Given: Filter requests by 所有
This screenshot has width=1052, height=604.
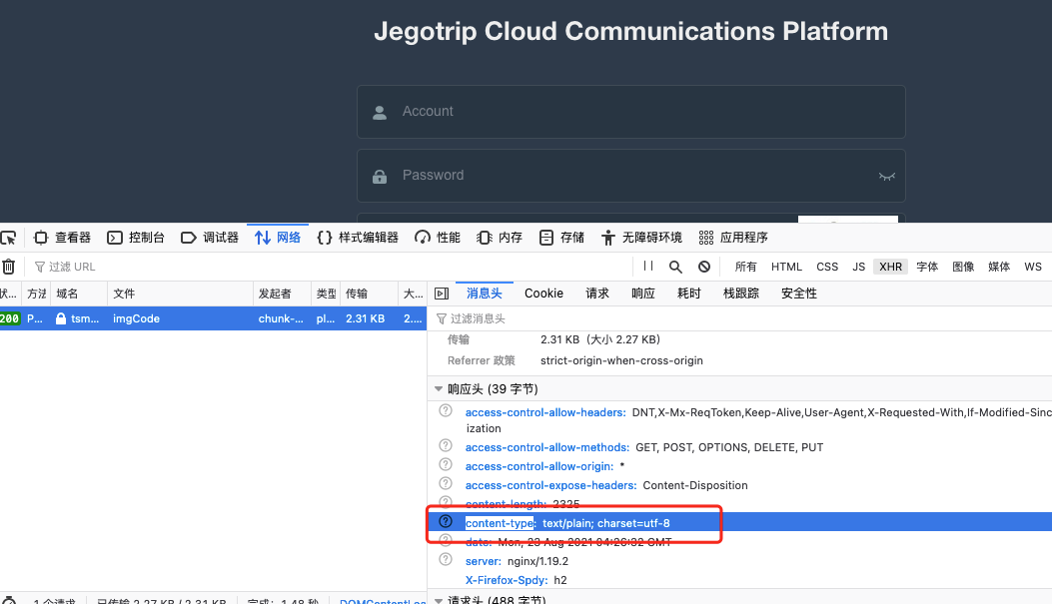Looking at the screenshot, I should 745,267.
